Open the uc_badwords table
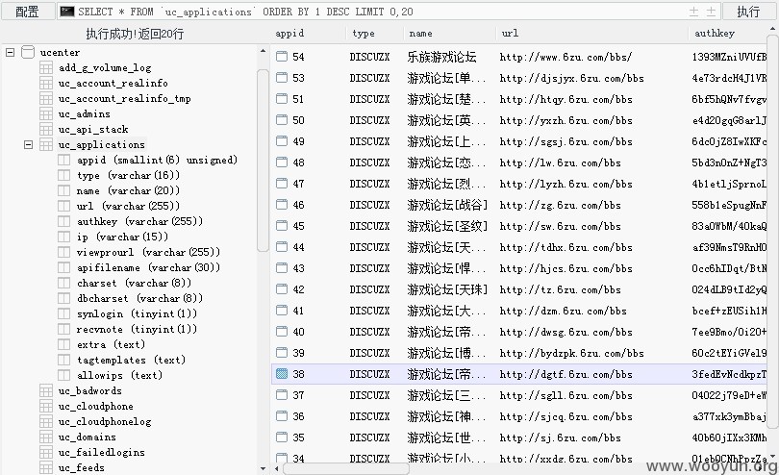Screen dimensions: 779x475 point(90,391)
